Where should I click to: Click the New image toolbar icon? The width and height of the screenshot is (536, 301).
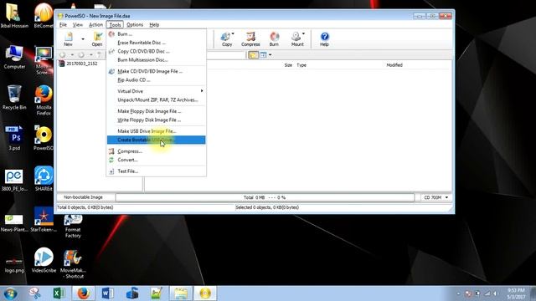coord(69,39)
